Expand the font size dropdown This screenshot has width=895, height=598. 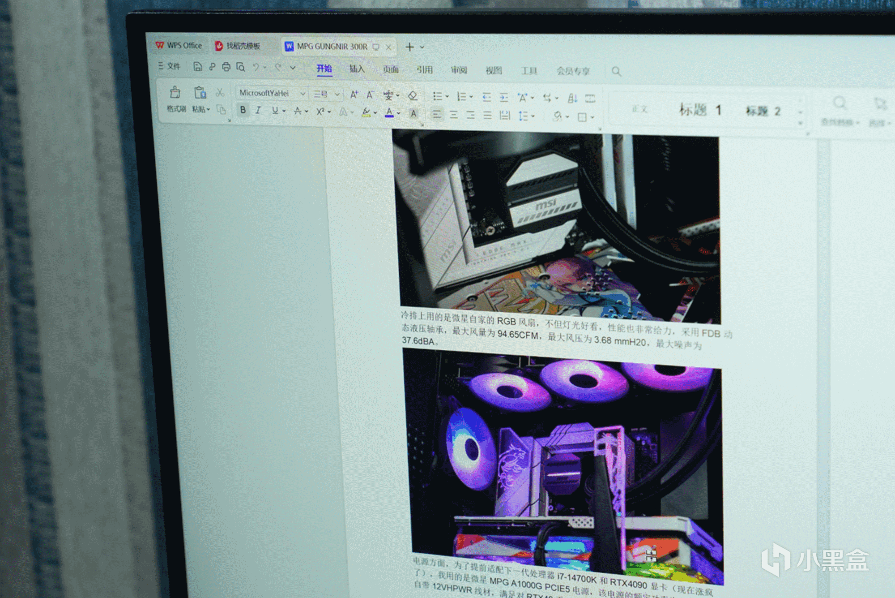(x=337, y=94)
